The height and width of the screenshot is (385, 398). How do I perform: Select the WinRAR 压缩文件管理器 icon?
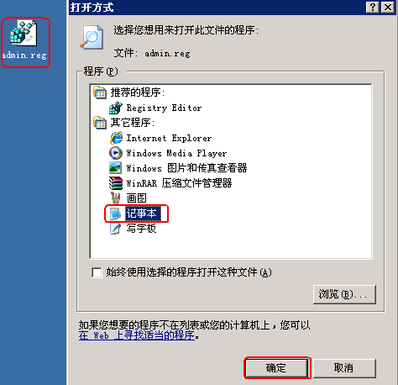(x=116, y=183)
